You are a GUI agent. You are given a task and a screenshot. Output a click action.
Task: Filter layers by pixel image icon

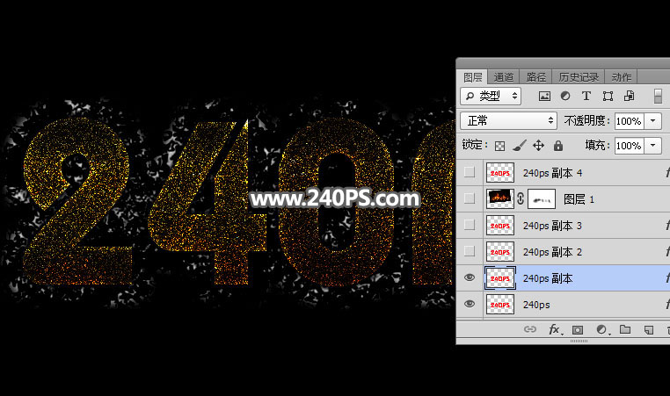(544, 96)
